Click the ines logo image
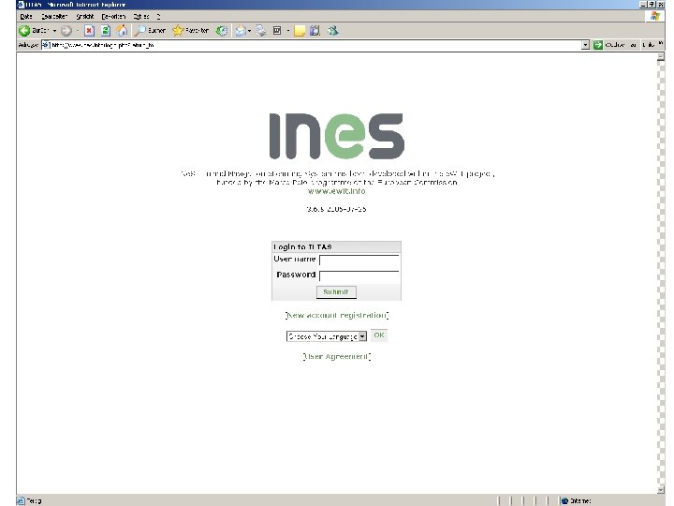This screenshot has height=506, width=674. tap(336, 136)
